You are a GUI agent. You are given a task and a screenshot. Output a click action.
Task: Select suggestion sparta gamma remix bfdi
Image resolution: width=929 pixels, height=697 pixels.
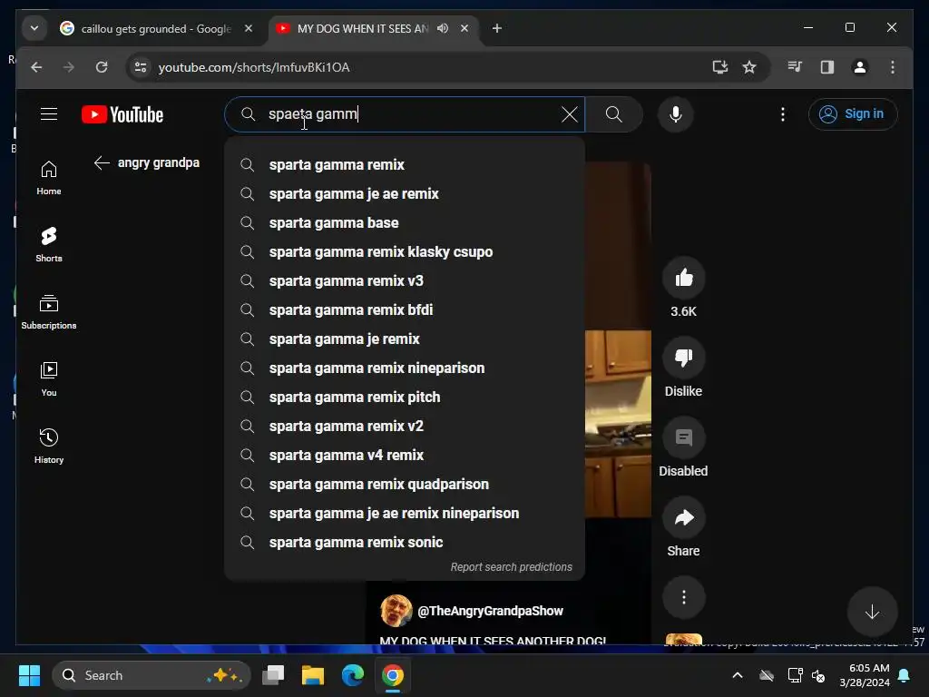coord(405,310)
